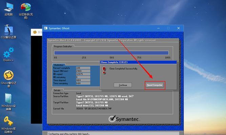
Task: Click the full progress indicator bar
Action: [111, 53]
